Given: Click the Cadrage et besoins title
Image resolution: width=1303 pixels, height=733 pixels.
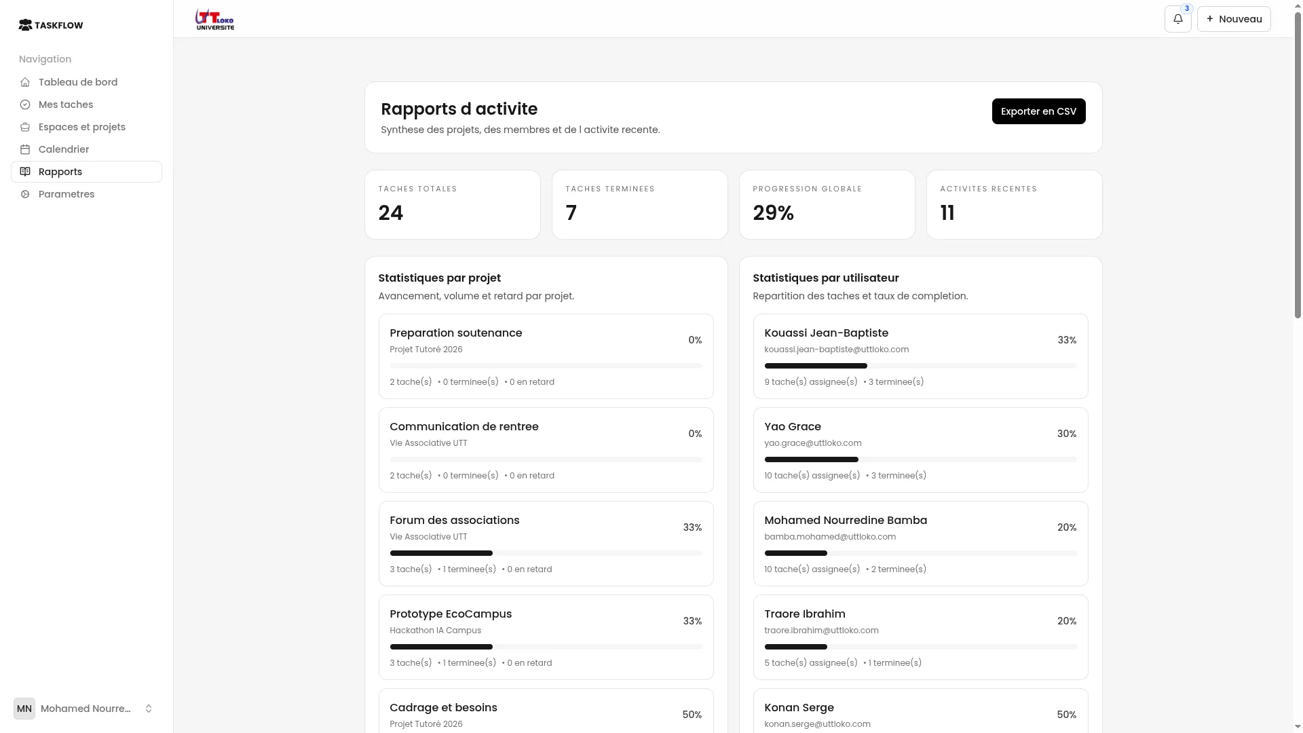Looking at the screenshot, I should (x=443, y=708).
